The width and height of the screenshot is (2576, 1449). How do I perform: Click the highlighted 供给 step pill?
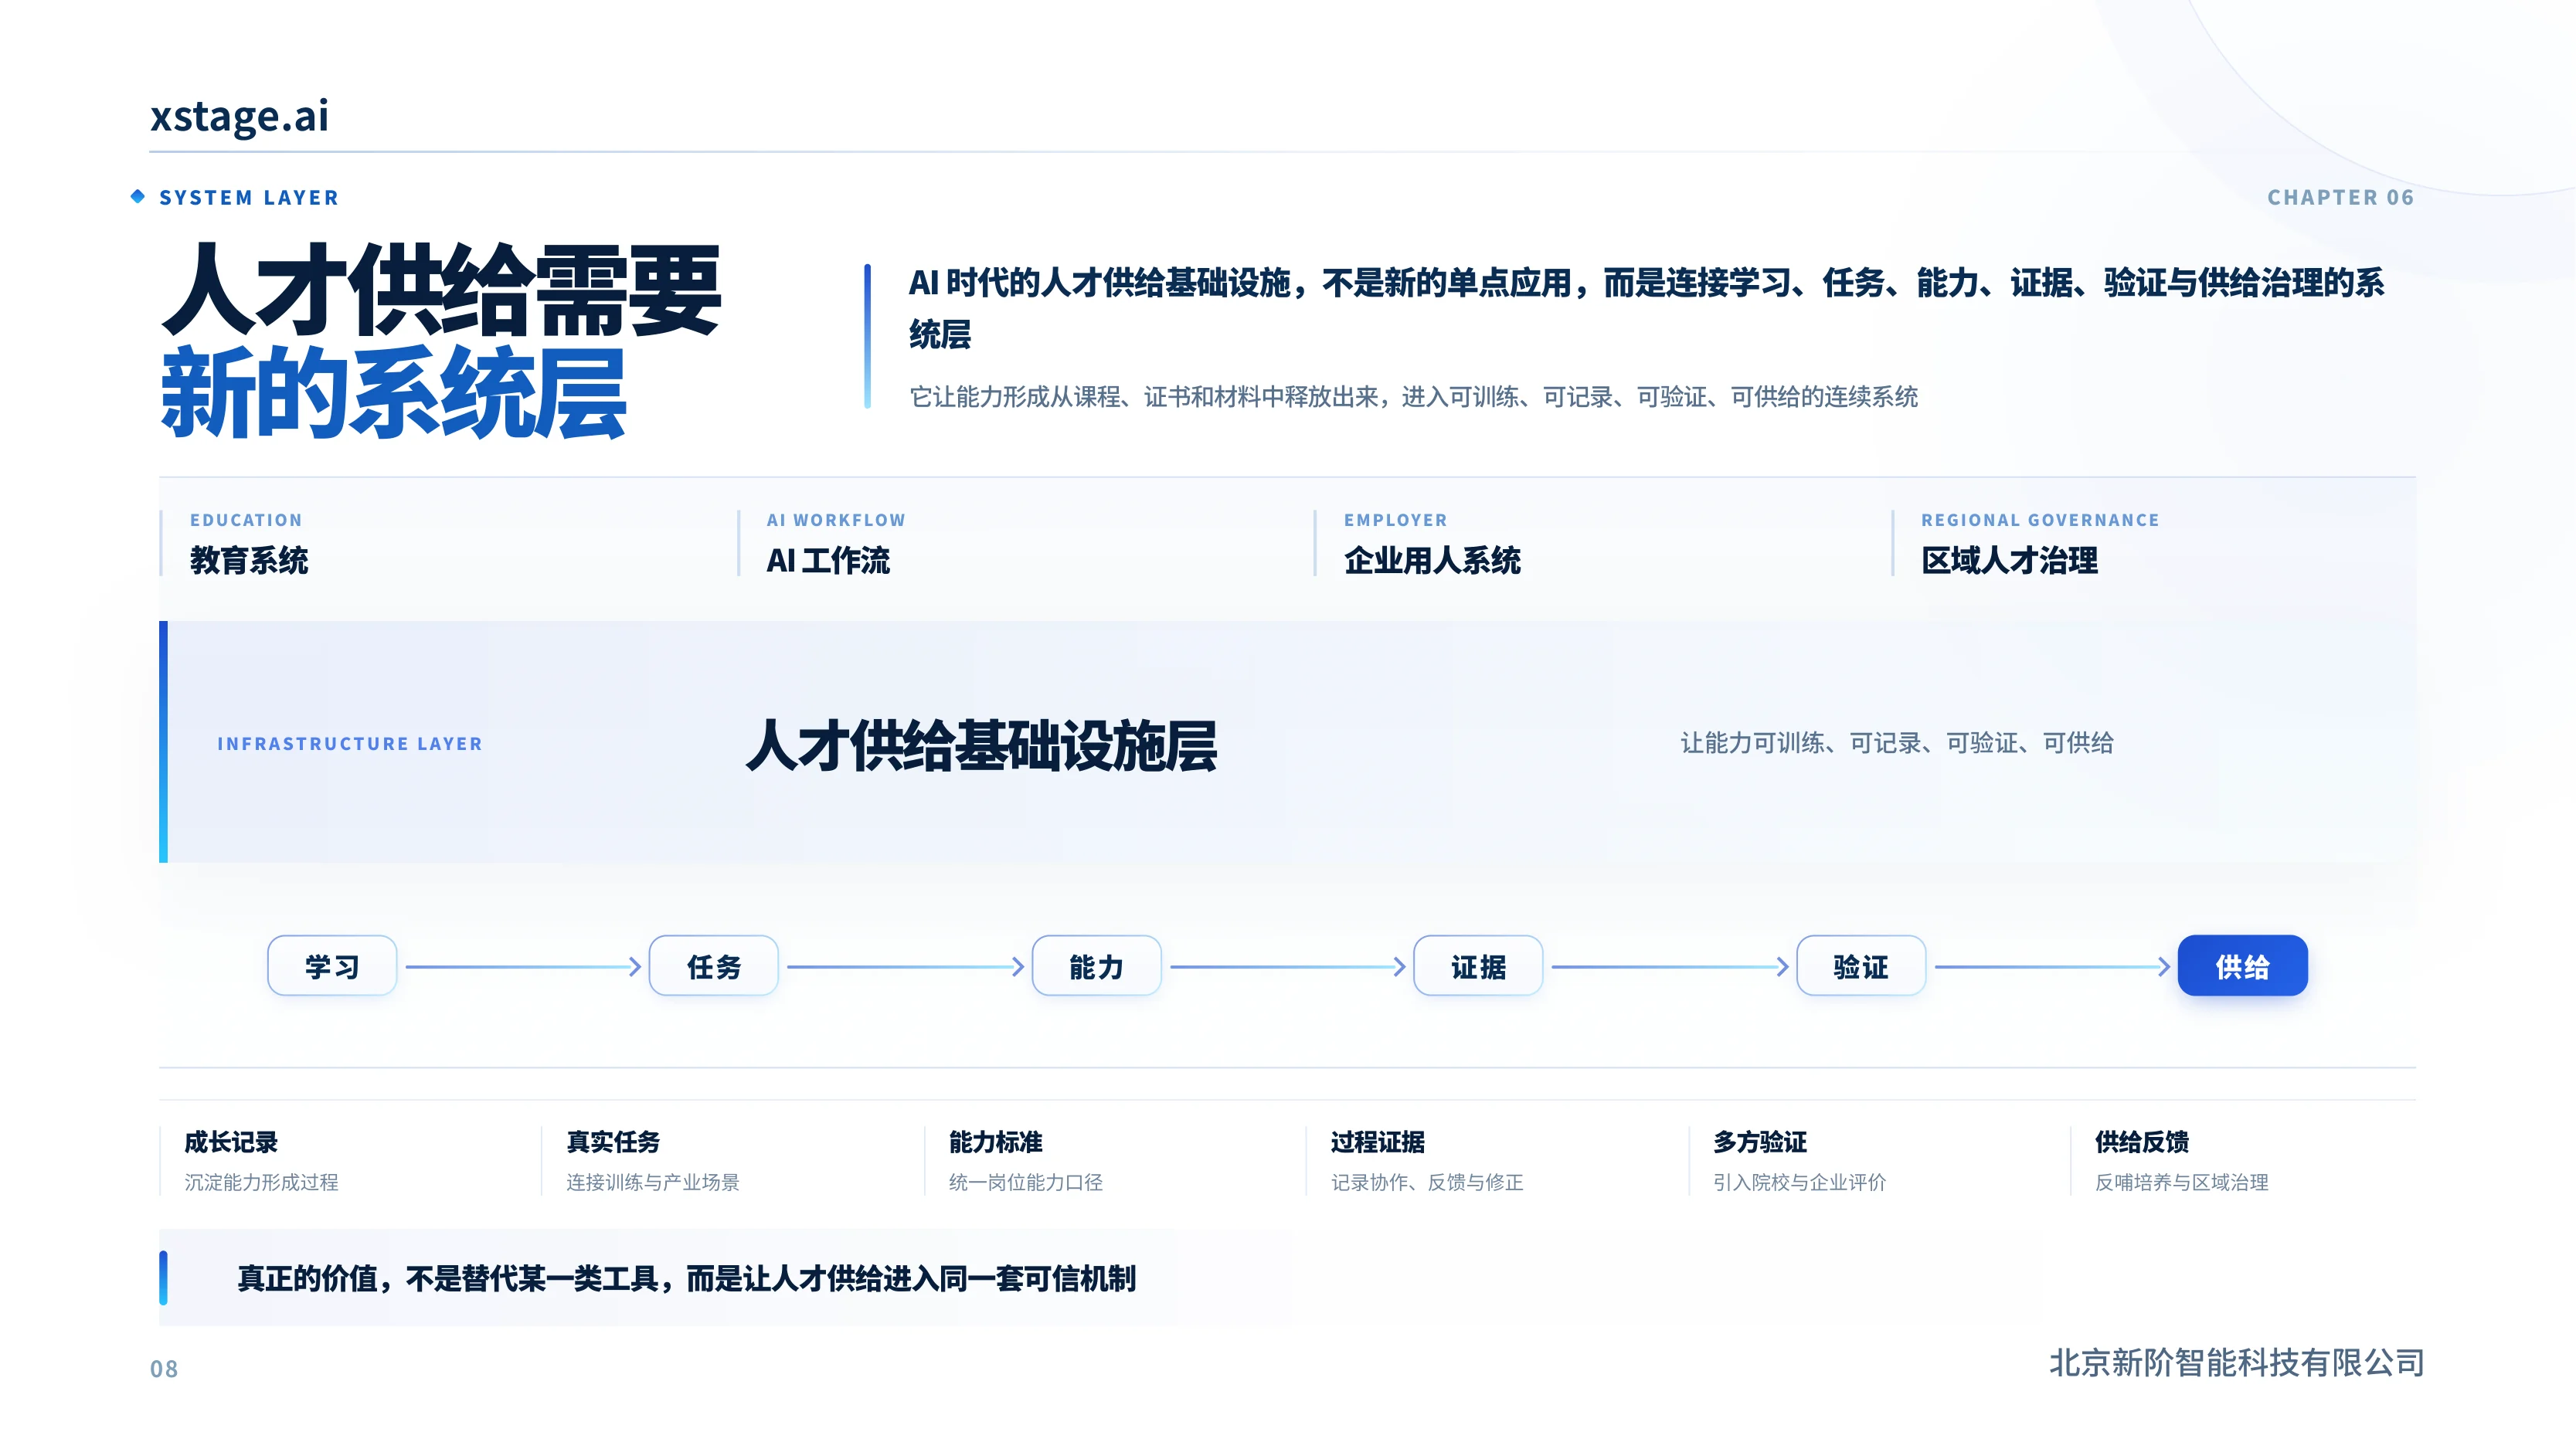pos(2243,966)
